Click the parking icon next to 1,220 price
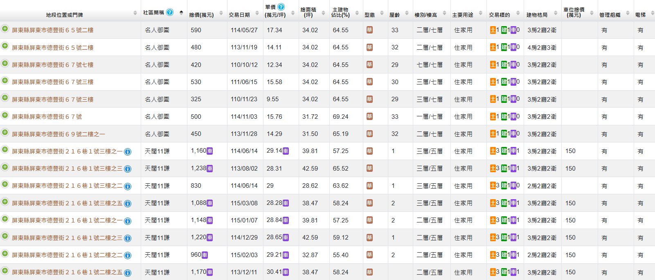Screen dimensions: 655x280 209,238
